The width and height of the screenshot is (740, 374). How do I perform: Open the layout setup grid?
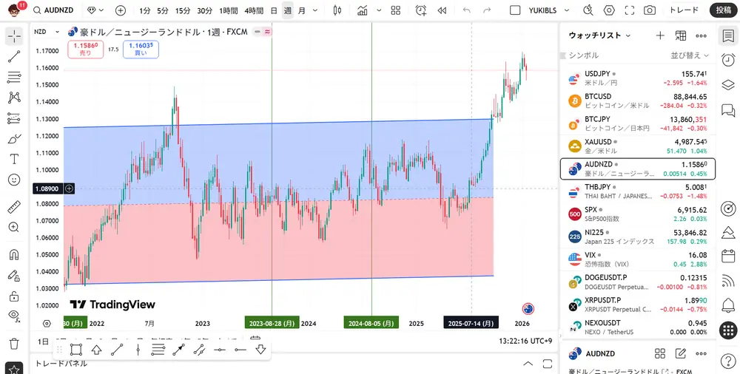point(396,10)
